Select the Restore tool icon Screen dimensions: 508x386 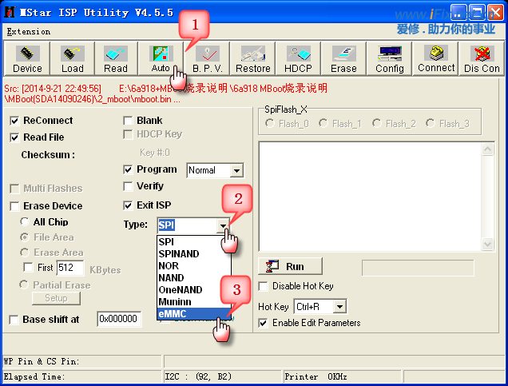click(252, 58)
